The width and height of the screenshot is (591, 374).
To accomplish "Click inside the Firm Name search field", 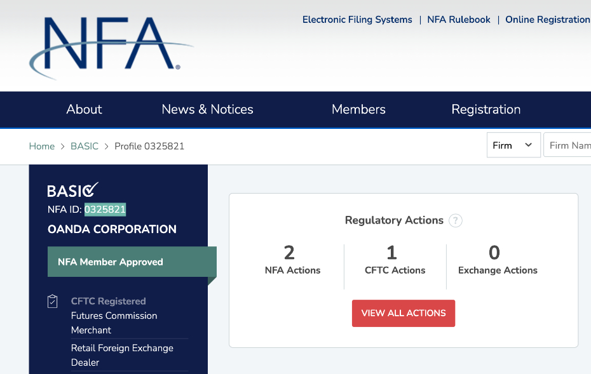I will 569,145.
